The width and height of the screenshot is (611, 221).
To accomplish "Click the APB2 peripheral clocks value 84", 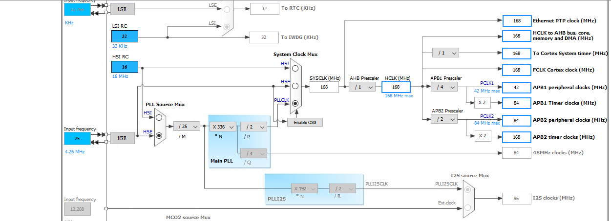I will [517, 120].
